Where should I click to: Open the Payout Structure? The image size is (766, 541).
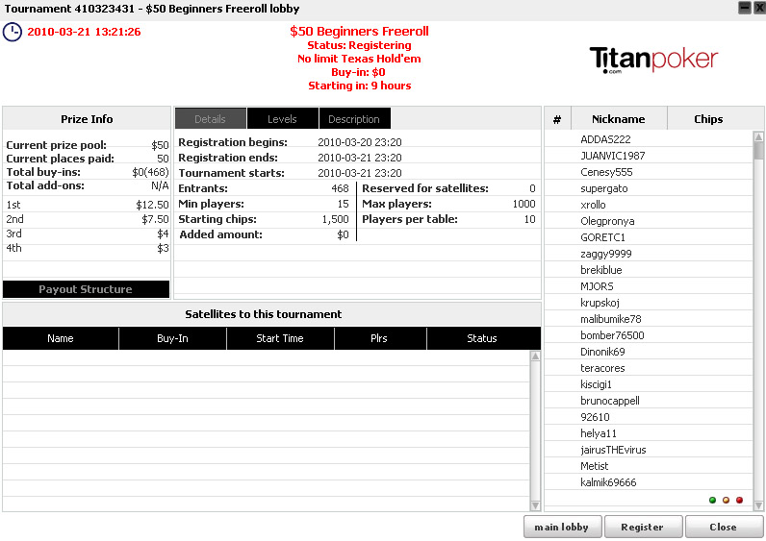click(86, 289)
